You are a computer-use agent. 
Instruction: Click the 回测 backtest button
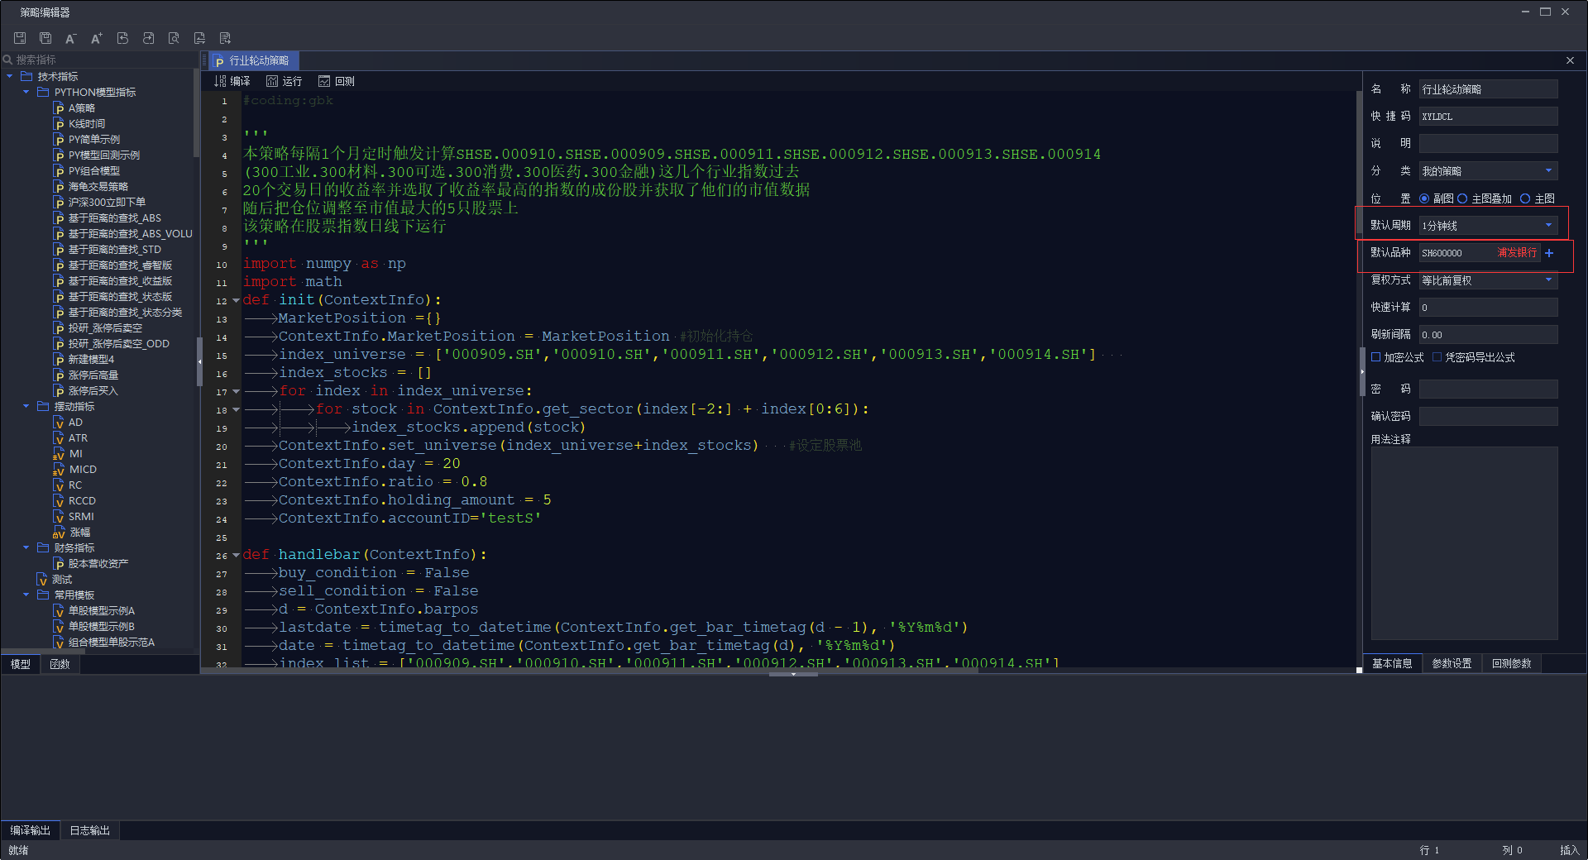point(337,81)
